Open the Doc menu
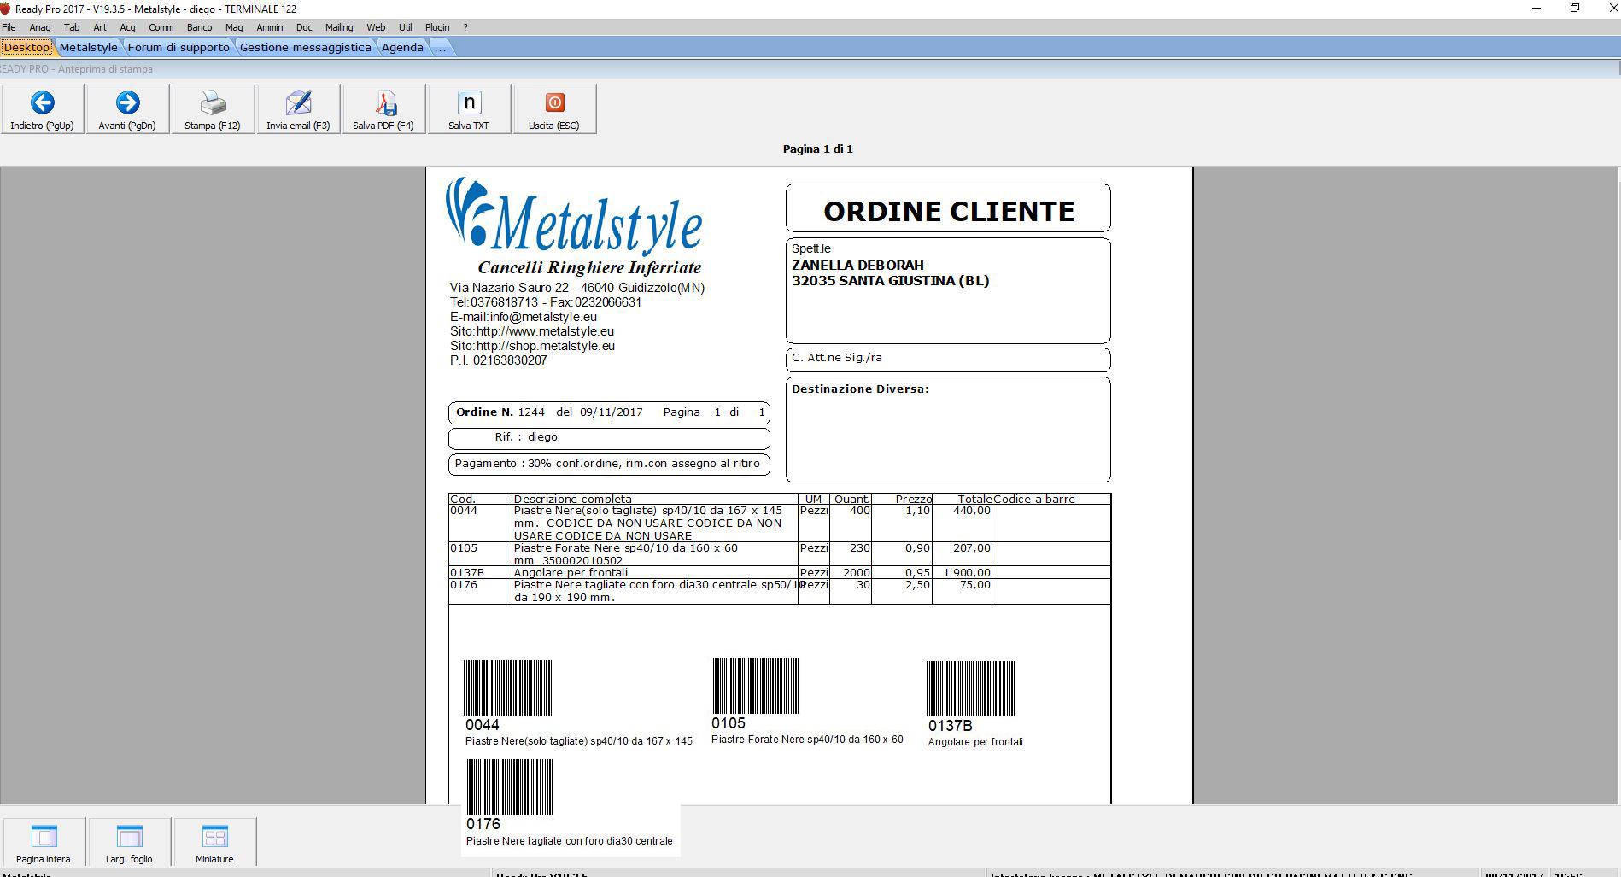This screenshot has width=1621, height=877. (x=304, y=27)
